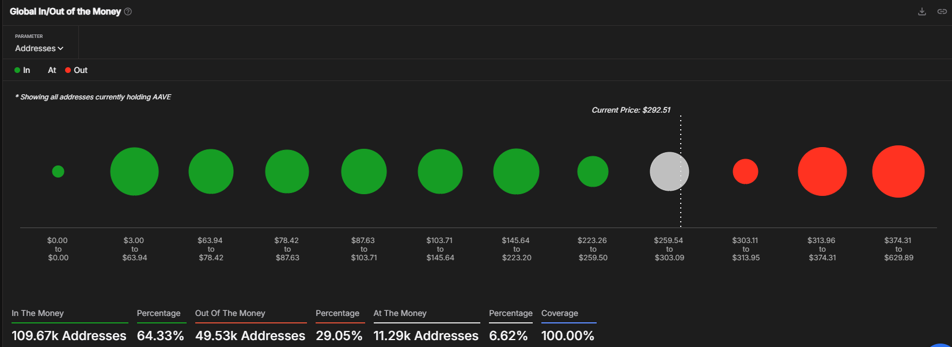
Task: Click the $313.96 to $374.31 axis label
Action: pyautogui.click(x=822, y=249)
